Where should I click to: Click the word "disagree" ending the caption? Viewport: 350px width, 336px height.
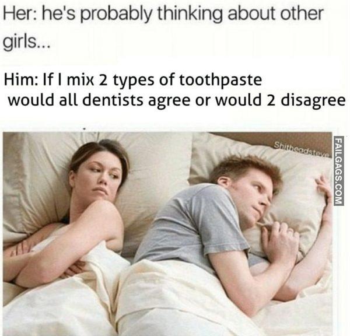click(x=313, y=101)
